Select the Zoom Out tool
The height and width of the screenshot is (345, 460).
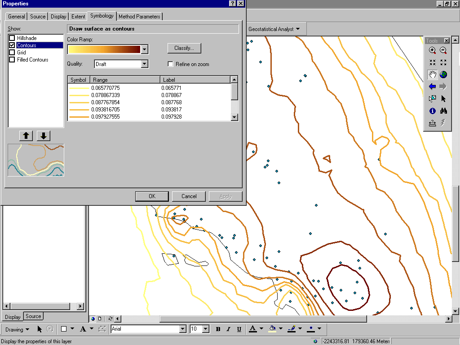[443, 50]
